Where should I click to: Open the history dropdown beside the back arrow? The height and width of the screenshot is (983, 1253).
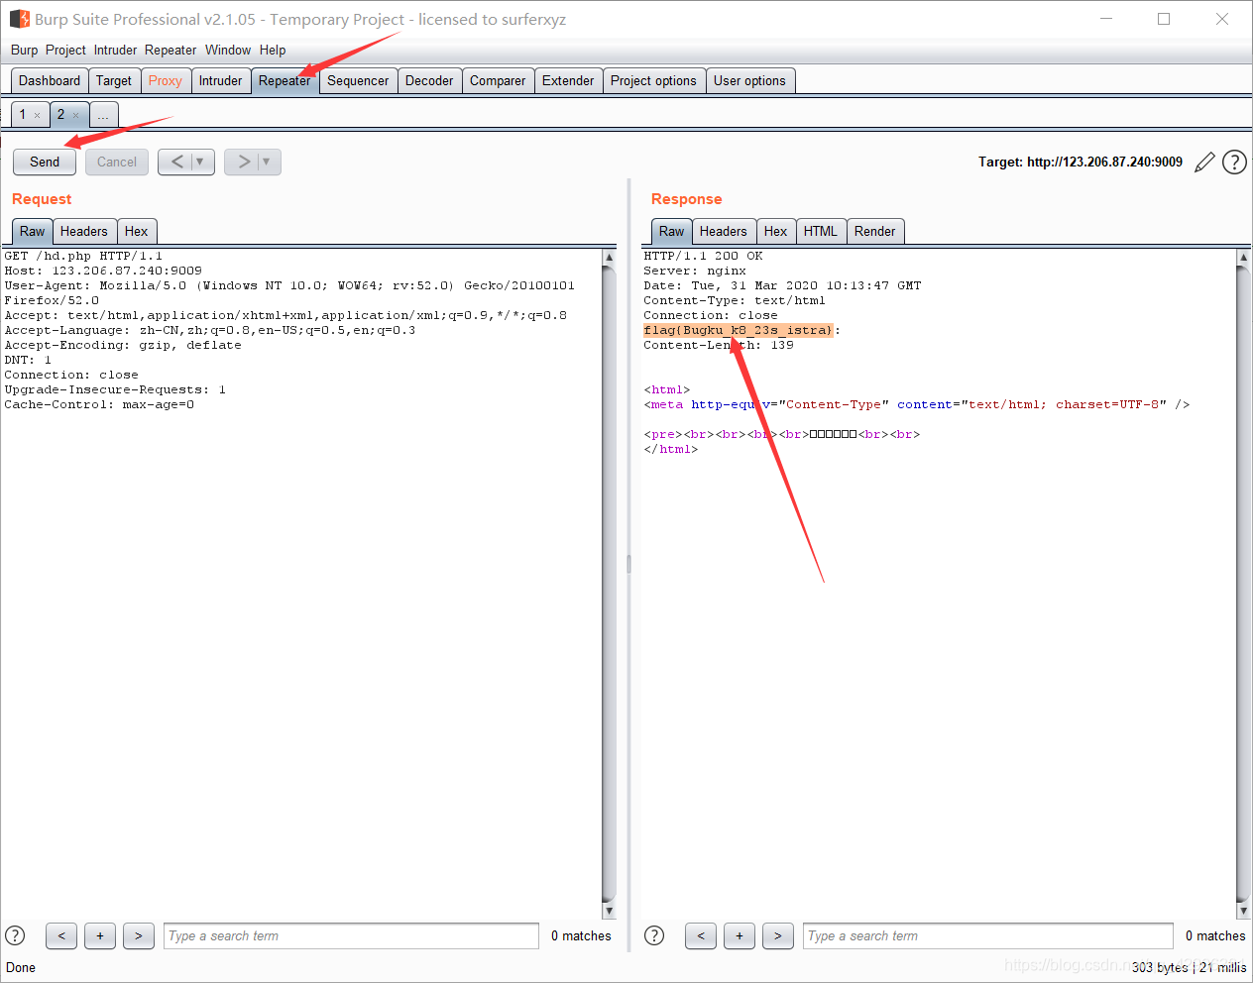pos(200,162)
